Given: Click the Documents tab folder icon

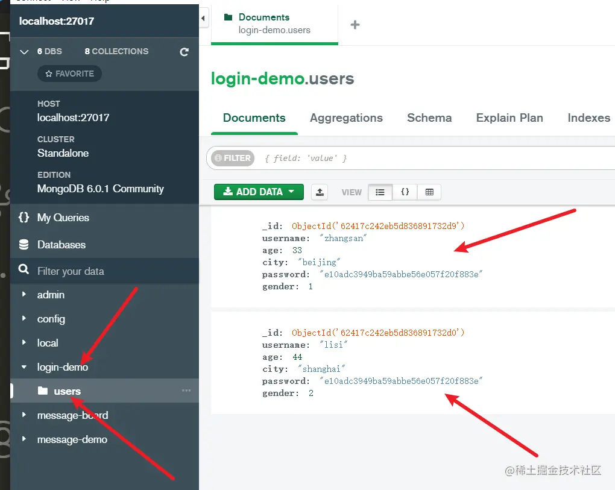Looking at the screenshot, I should [x=228, y=17].
